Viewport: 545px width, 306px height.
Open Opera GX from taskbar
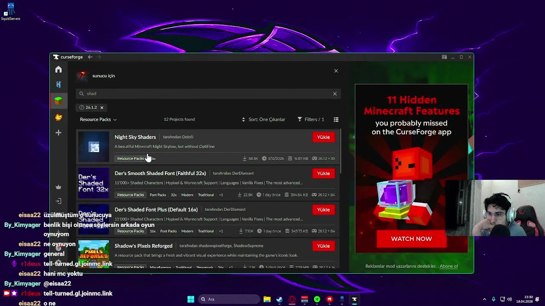click(292, 299)
